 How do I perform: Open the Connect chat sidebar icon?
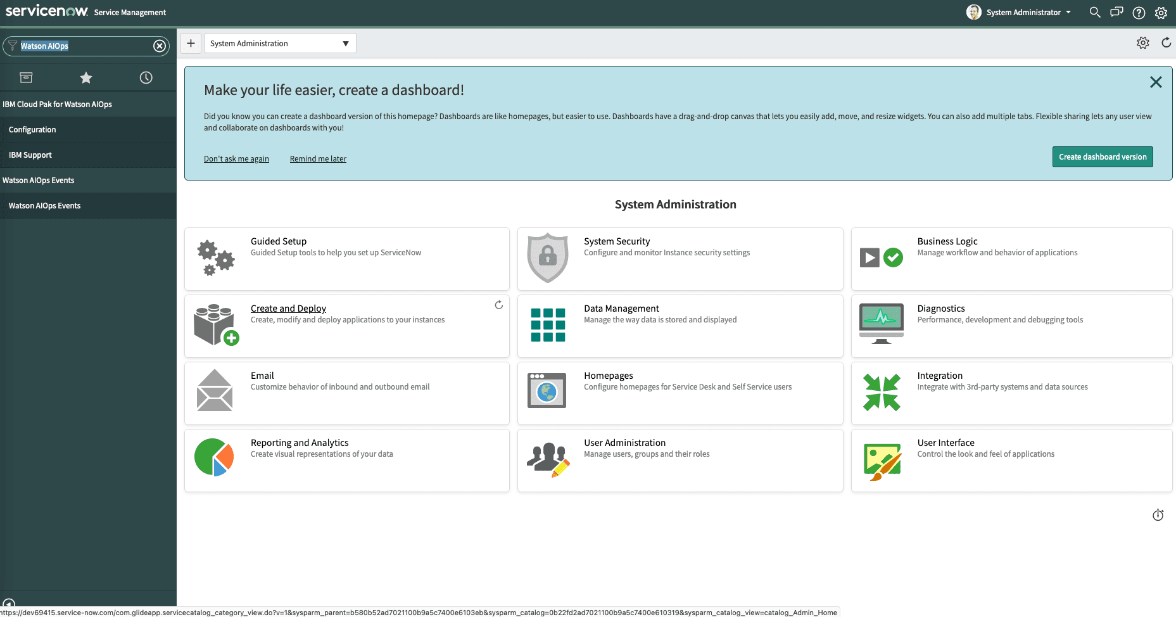(1116, 12)
